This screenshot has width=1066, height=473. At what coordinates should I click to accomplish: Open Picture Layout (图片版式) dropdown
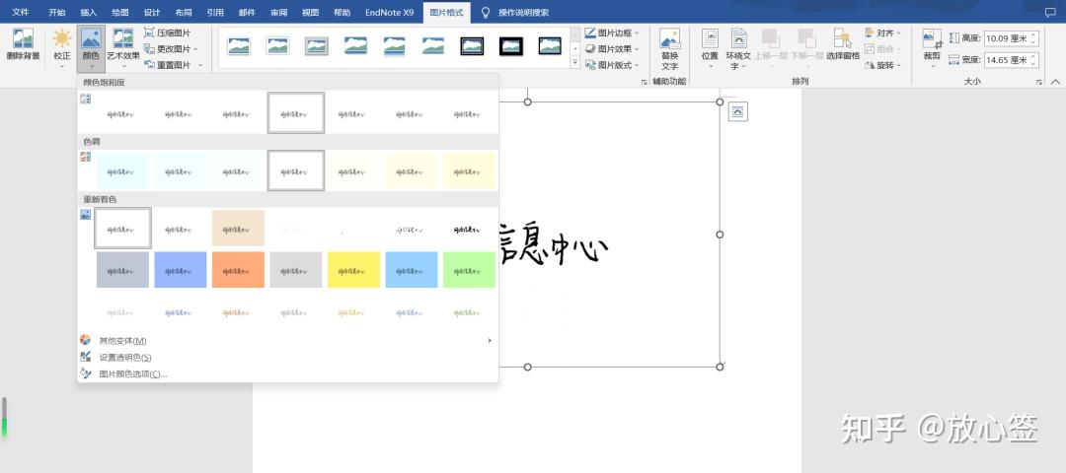click(612, 65)
